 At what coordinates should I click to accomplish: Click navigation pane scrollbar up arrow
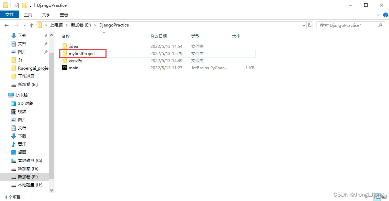52,35
